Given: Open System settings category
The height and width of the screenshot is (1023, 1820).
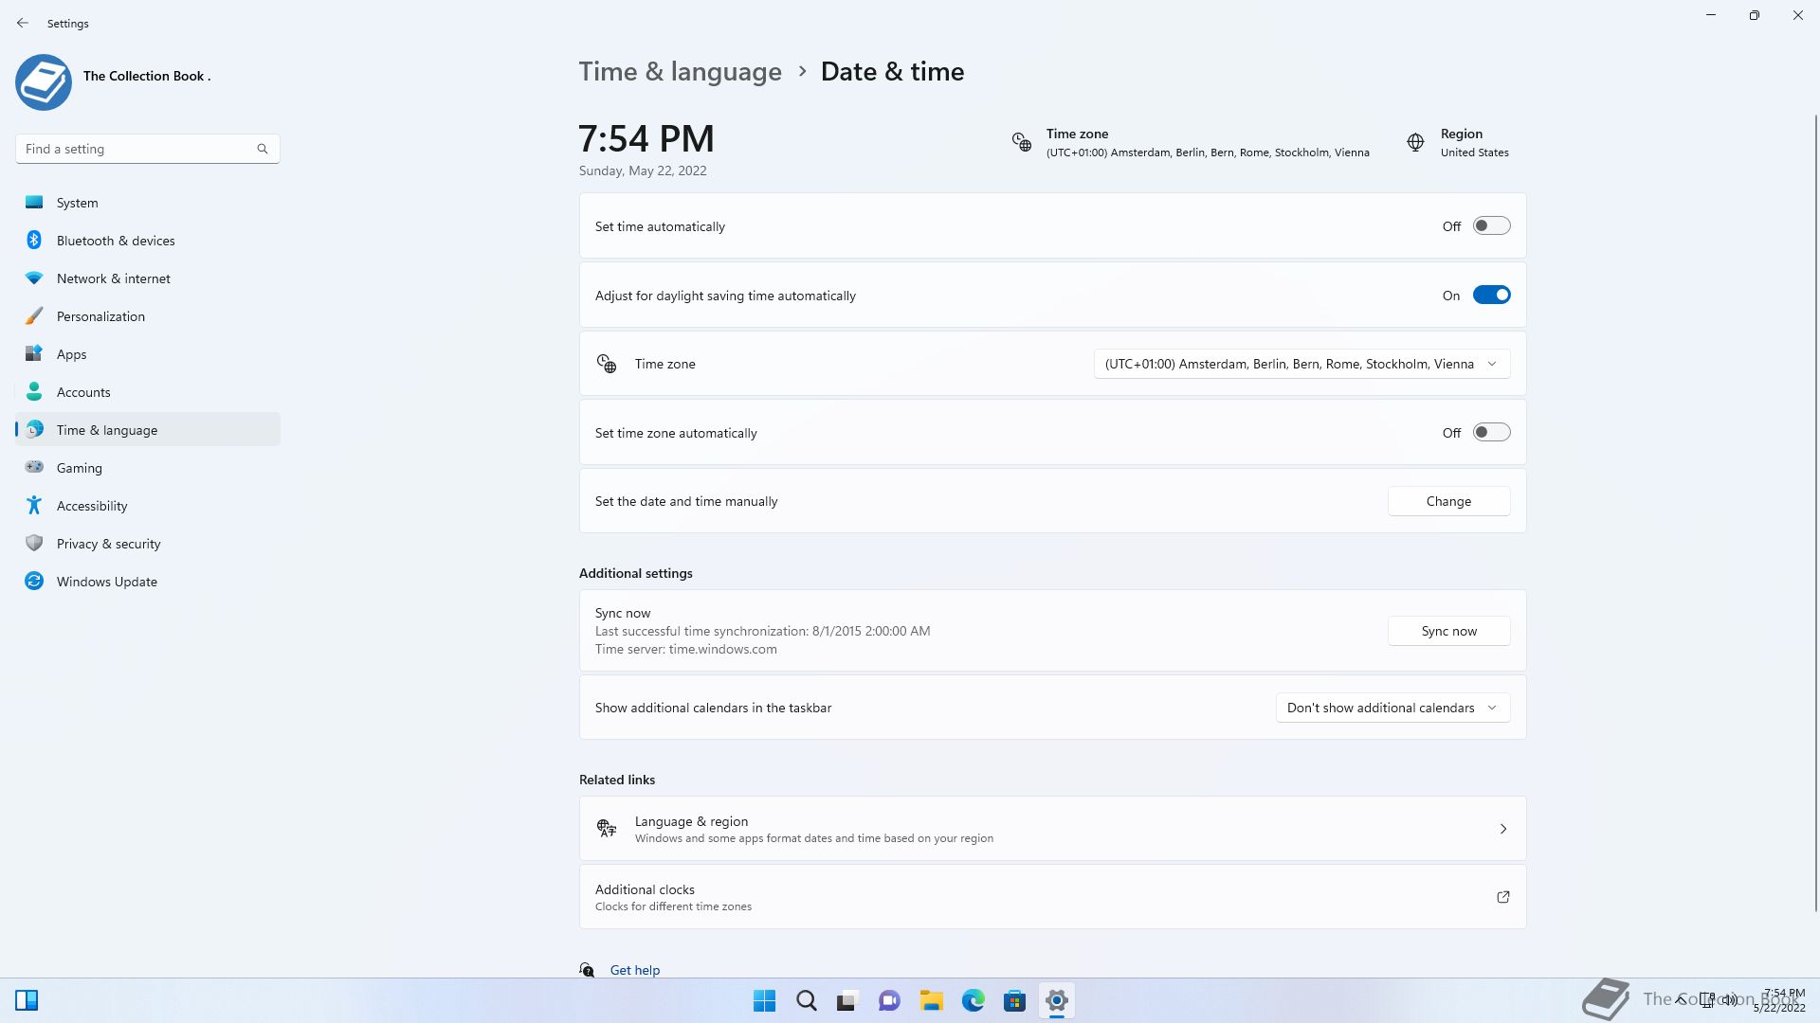Looking at the screenshot, I should click(148, 202).
